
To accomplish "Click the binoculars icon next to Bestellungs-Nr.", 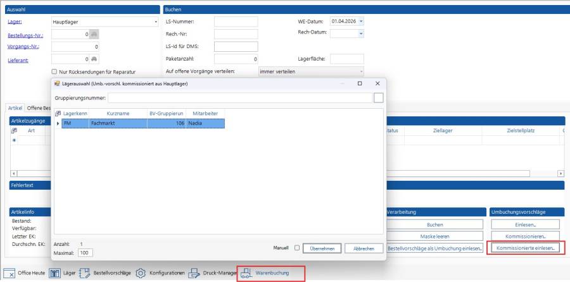I will coord(94,34).
